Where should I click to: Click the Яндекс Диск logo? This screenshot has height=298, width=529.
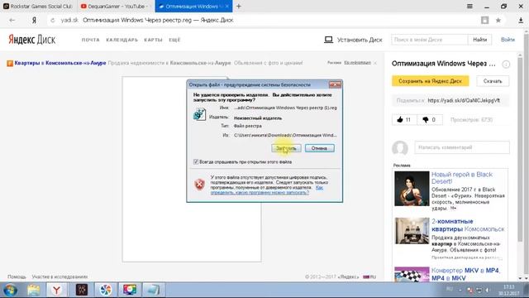[31, 40]
